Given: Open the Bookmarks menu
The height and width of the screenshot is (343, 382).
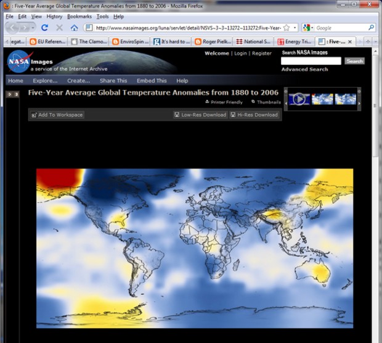Looking at the screenshot, I should click(79, 16).
